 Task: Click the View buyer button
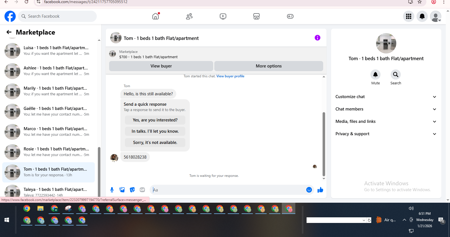coord(161,66)
